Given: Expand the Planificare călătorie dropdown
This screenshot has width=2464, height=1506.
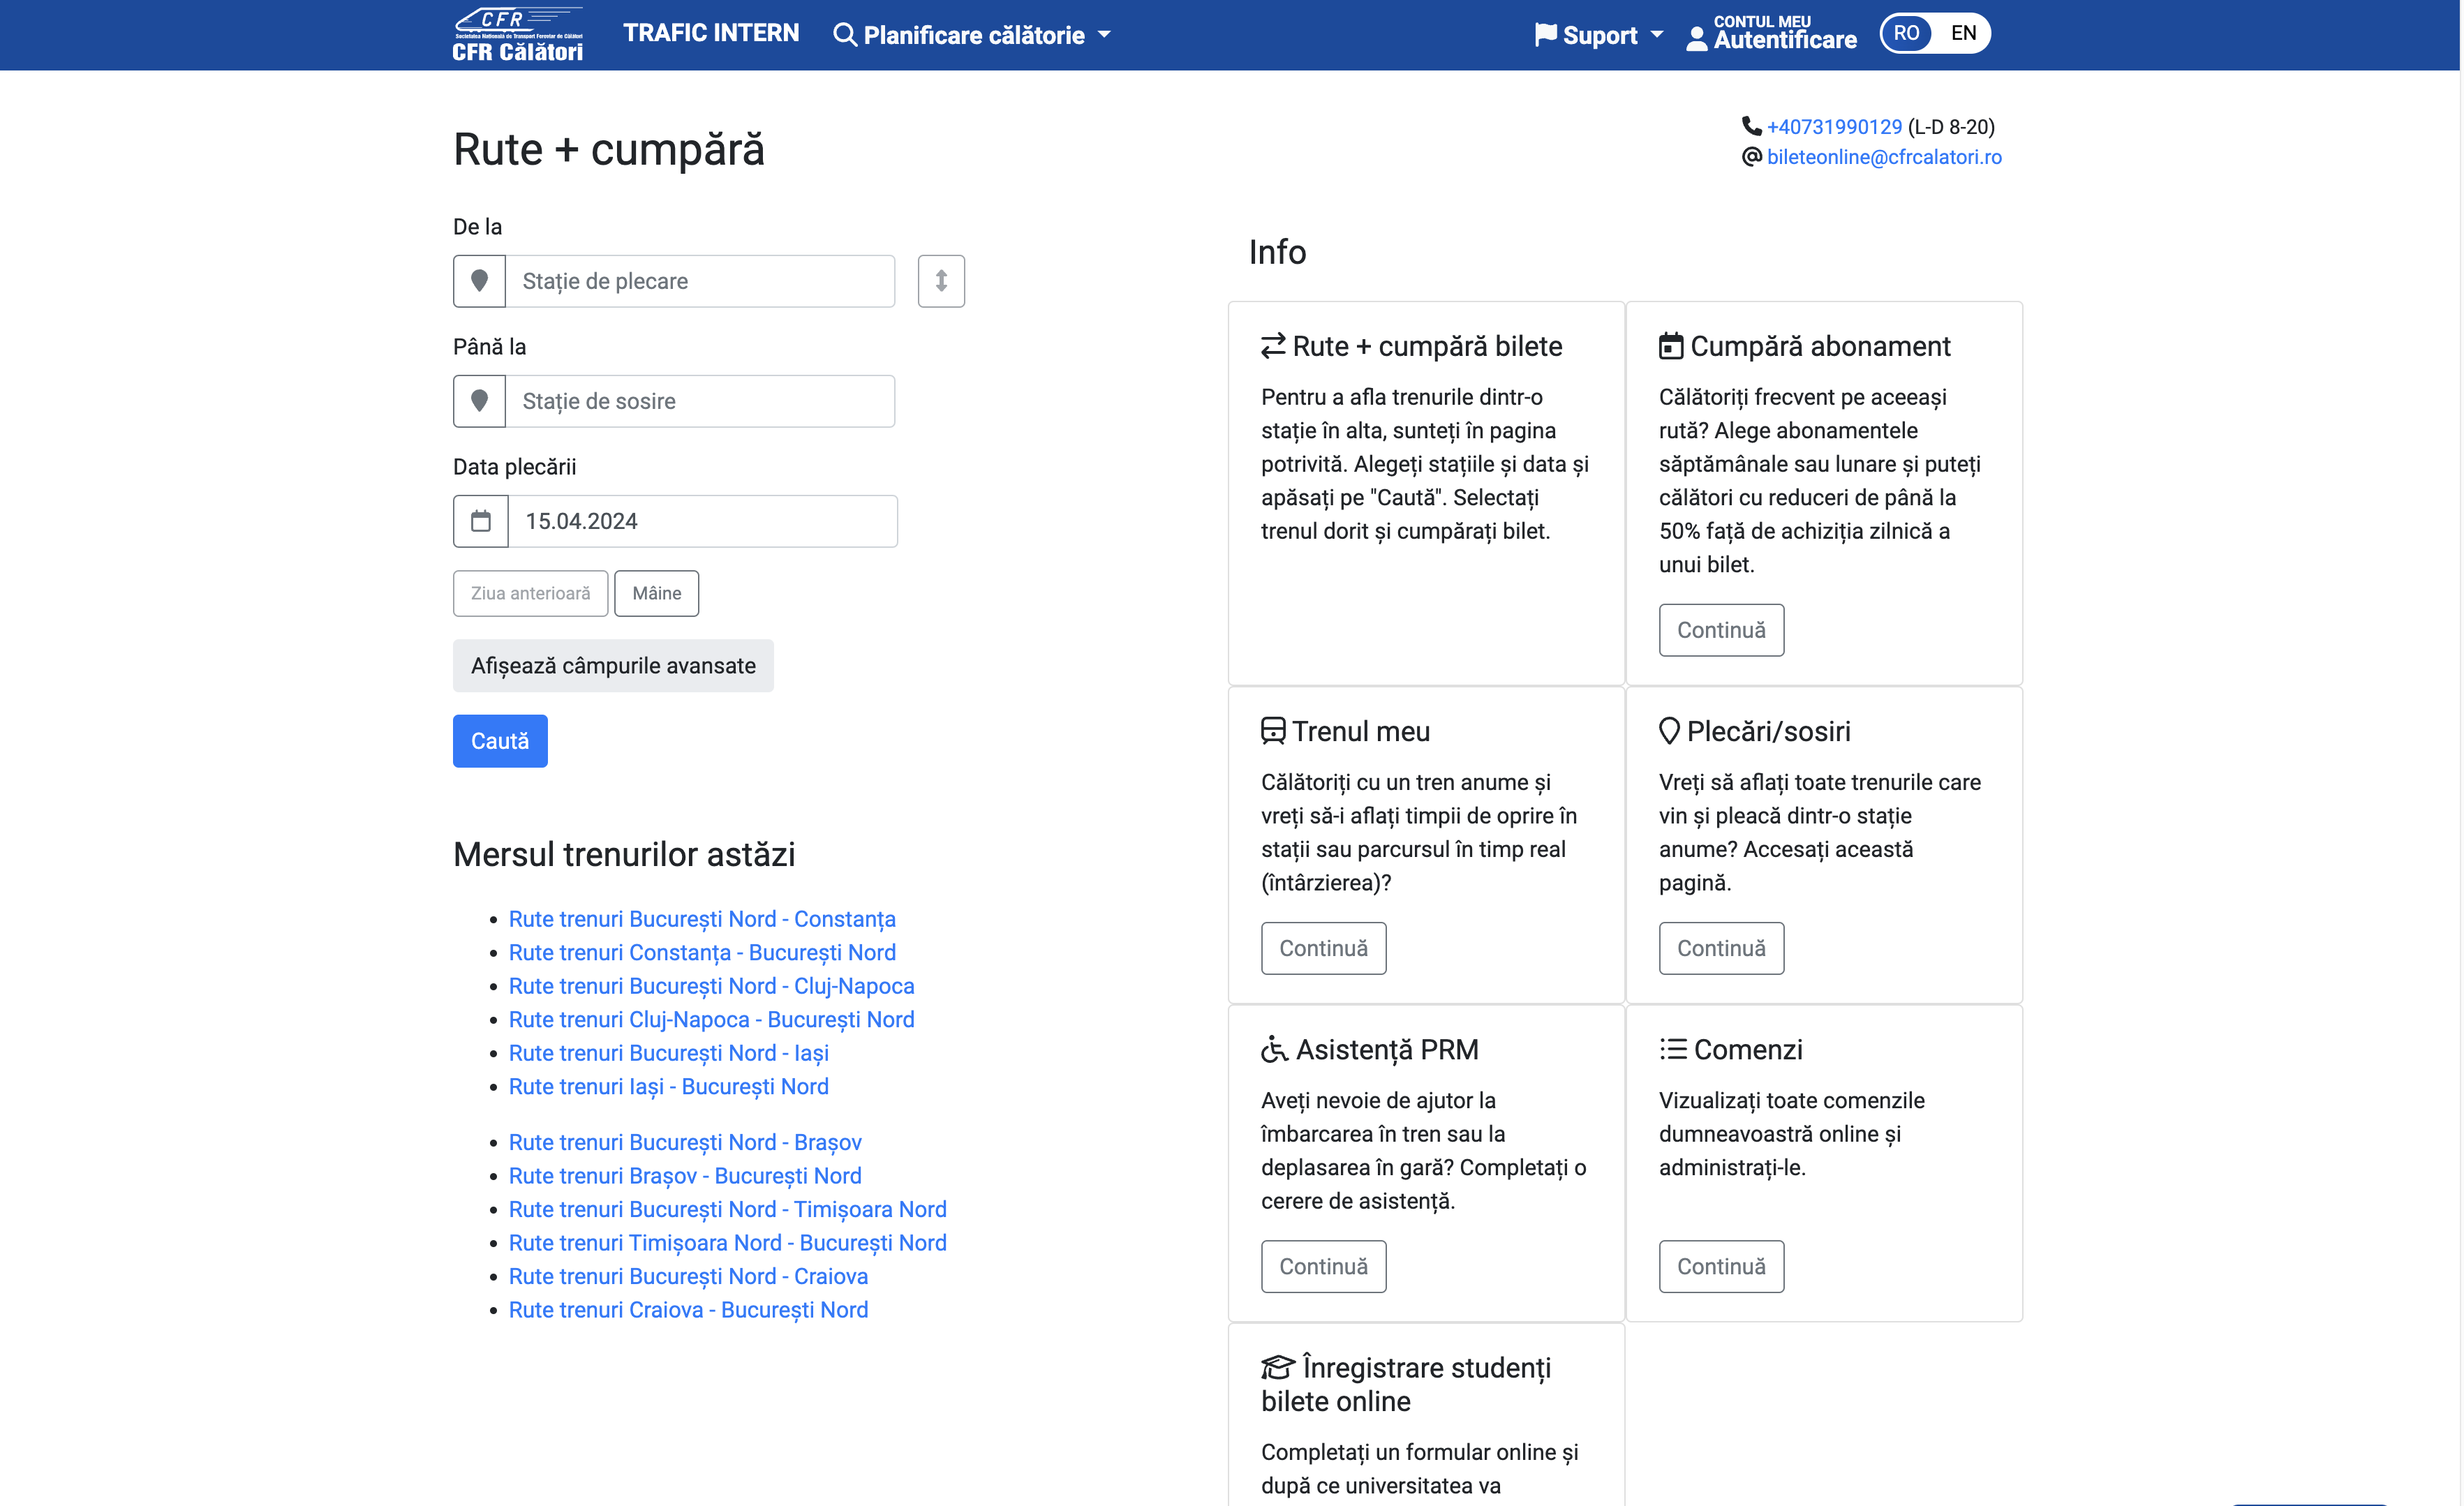Looking at the screenshot, I should (972, 35).
